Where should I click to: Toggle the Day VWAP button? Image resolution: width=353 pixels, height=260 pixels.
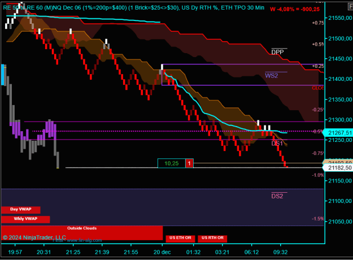pyautogui.click(x=21, y=210)
